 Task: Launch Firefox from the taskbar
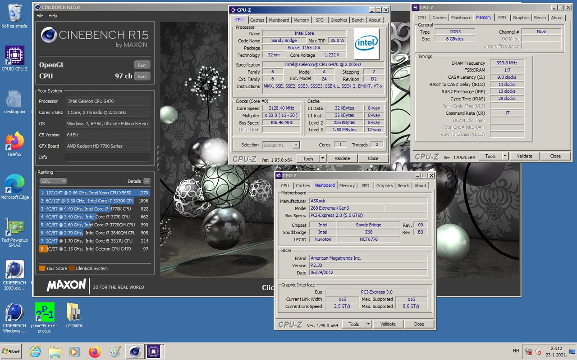(95, 351)
